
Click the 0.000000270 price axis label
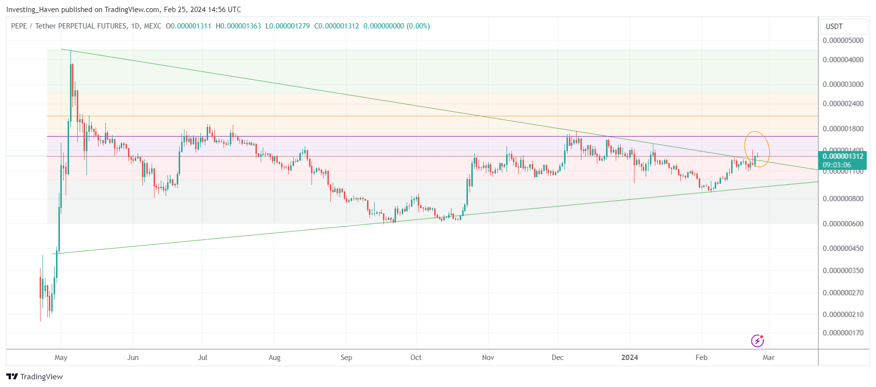pos(843,292)
